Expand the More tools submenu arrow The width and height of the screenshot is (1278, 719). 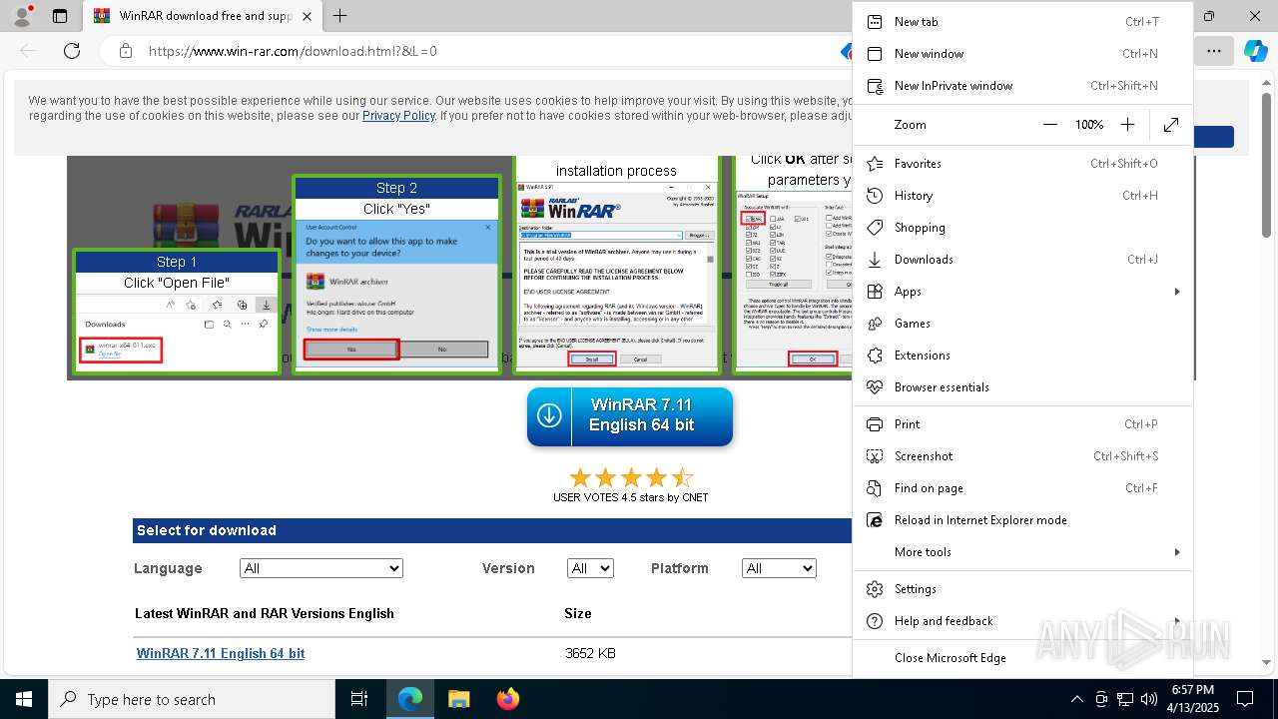click(x=1177, y=552)
